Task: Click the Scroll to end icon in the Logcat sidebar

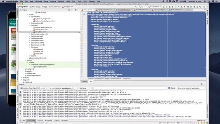Action: (20, 95)
